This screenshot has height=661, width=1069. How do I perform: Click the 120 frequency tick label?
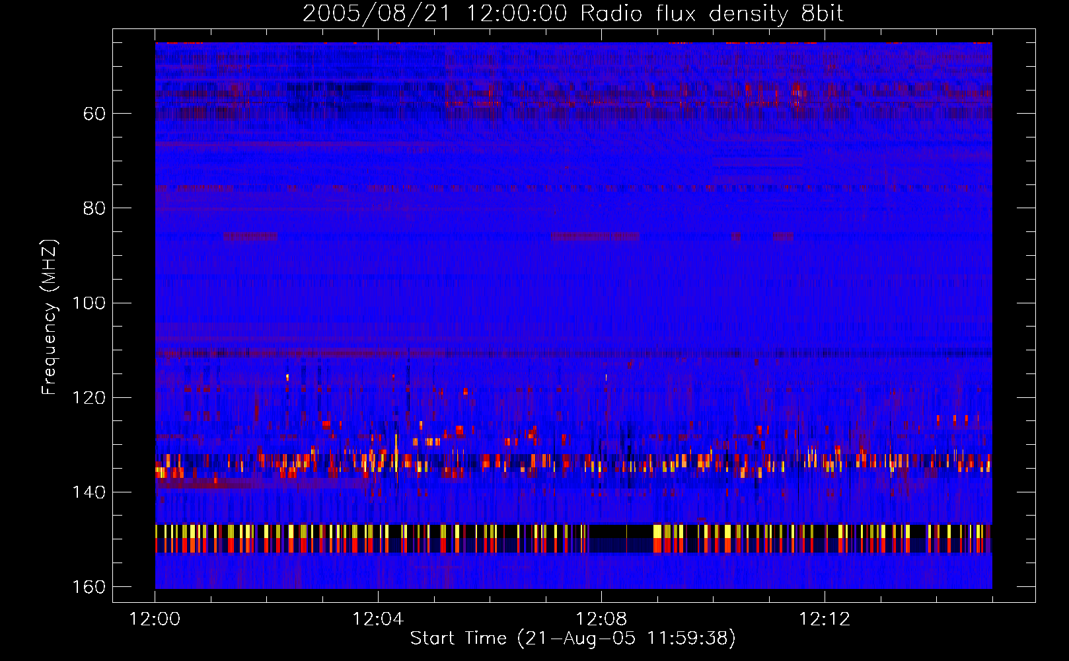pos(89,397)
